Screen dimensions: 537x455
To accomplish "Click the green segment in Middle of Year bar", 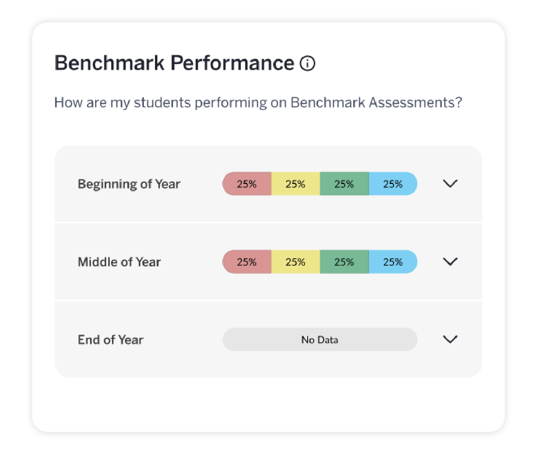I will 344,262.
